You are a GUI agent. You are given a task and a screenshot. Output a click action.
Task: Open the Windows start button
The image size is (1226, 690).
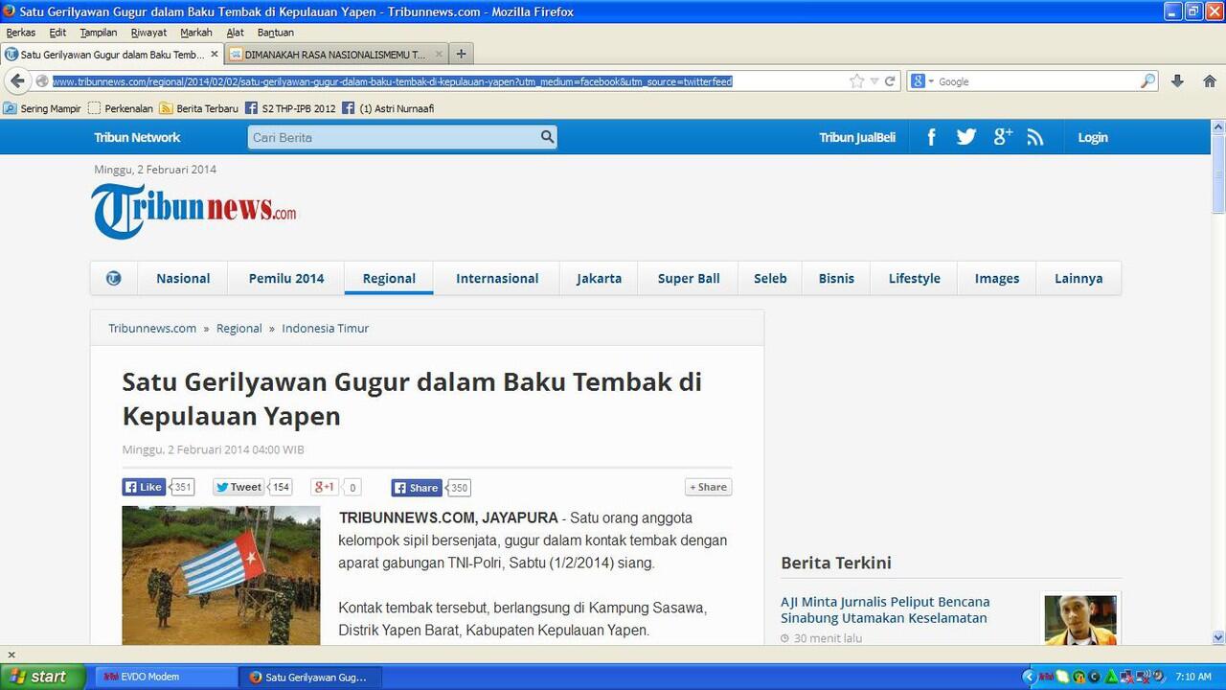(36, 677)
